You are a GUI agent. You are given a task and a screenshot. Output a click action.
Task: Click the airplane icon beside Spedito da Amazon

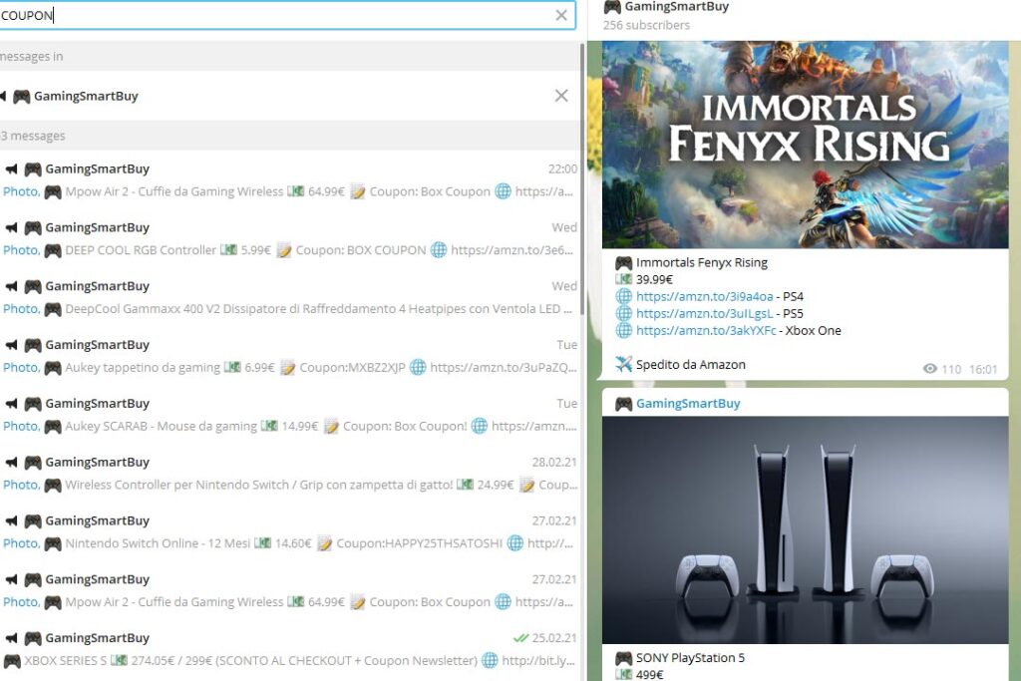(624, 364)
